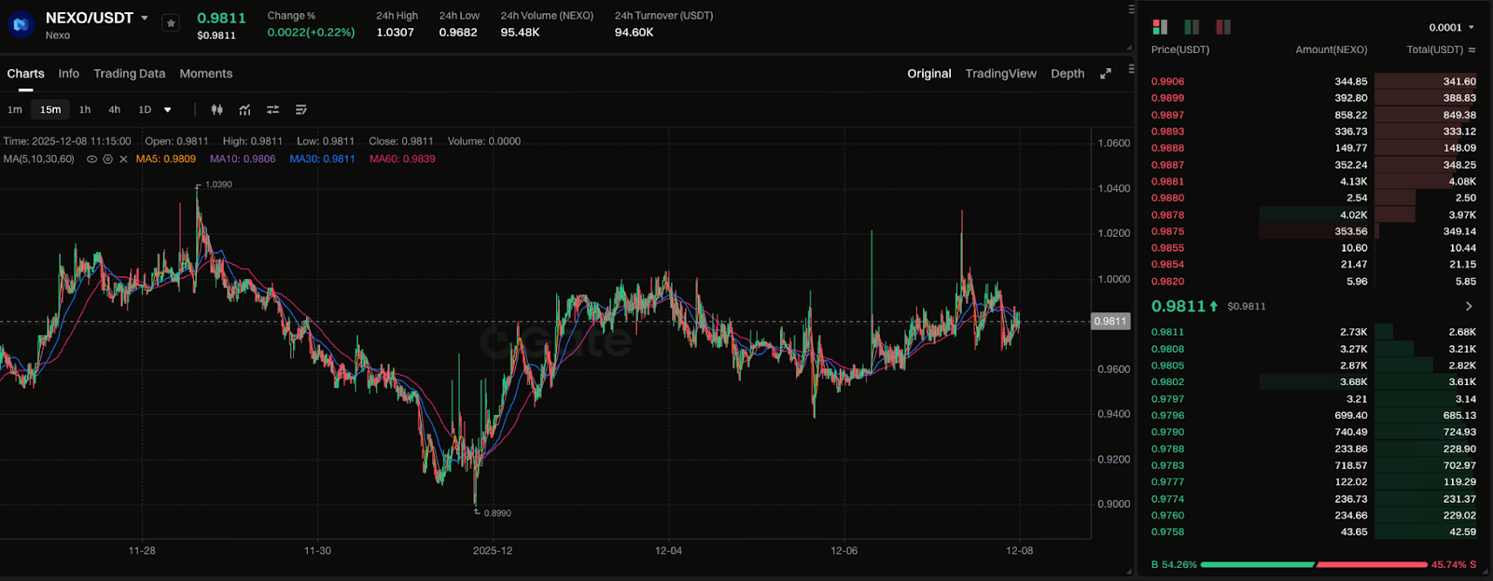Open the candlestick chart type icon
1493x581 pixels.
coord(216,110)
